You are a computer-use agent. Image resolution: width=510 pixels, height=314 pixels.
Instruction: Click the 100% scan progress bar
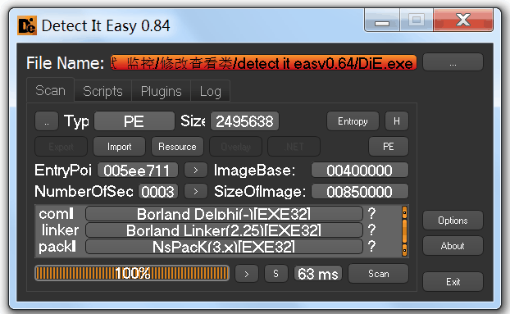132,273
